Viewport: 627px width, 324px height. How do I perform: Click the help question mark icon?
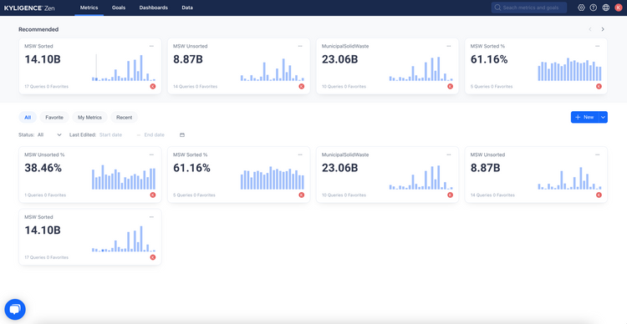[x=594, y=8]
